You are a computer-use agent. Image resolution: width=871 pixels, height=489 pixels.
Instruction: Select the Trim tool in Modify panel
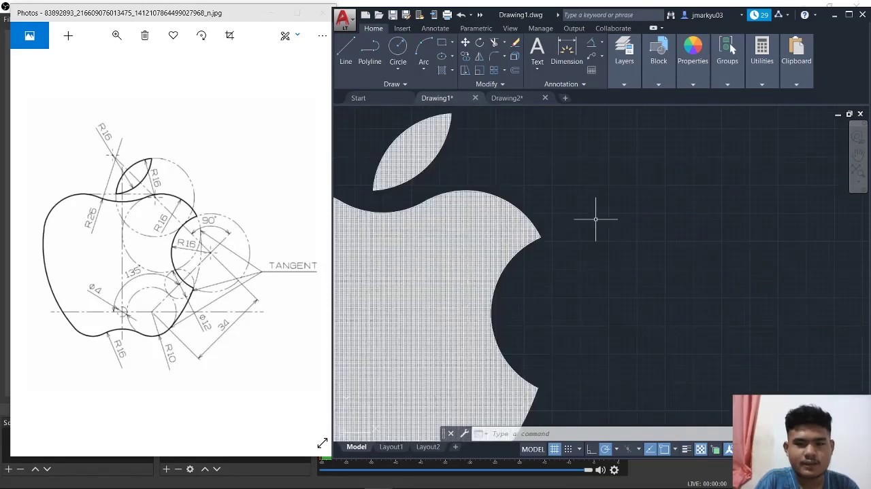point(495,42)
